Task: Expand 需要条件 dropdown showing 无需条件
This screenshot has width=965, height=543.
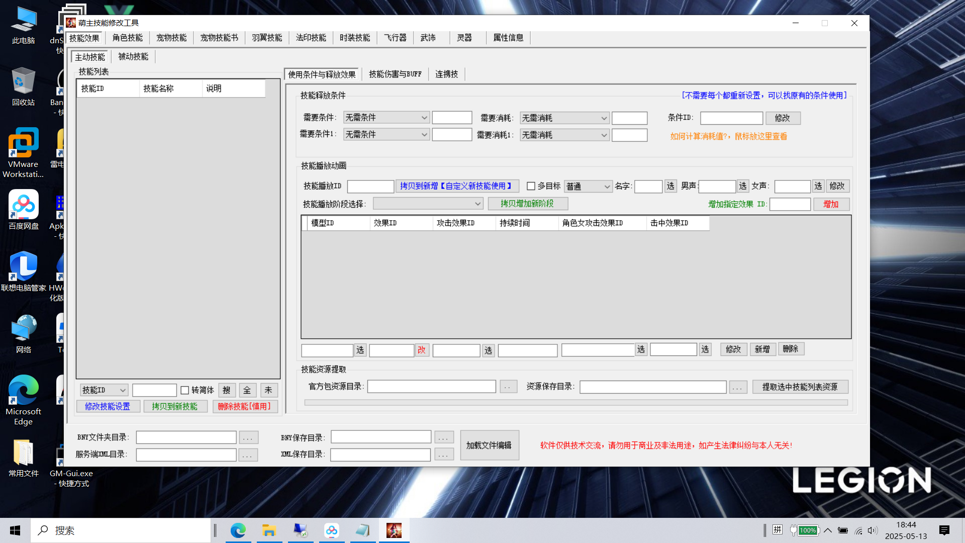Action: coord(386,118)
